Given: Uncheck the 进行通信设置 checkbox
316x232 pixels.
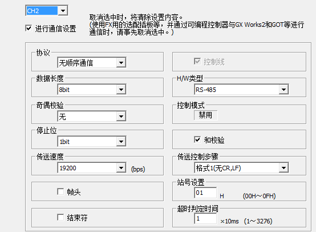Looking at the screenshot, I should 29,28.
